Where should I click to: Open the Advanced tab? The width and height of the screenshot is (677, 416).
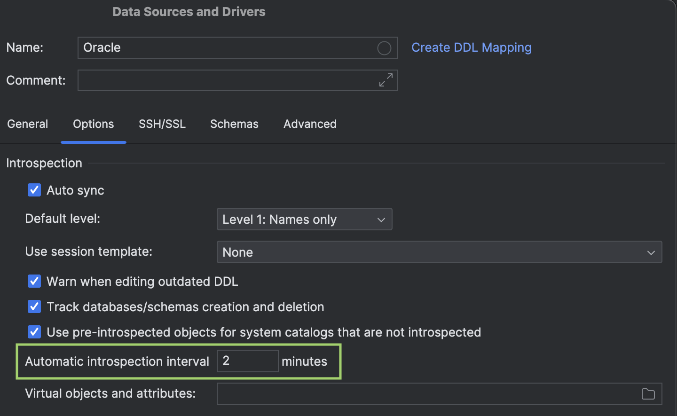pos(310,124)
